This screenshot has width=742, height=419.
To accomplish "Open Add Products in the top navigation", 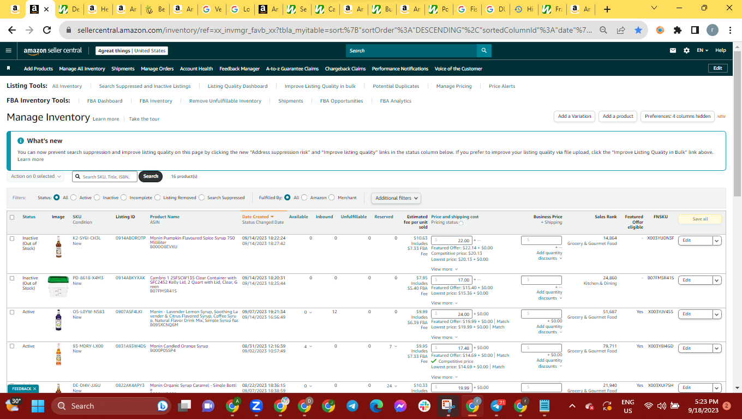I will coord(38,69).
